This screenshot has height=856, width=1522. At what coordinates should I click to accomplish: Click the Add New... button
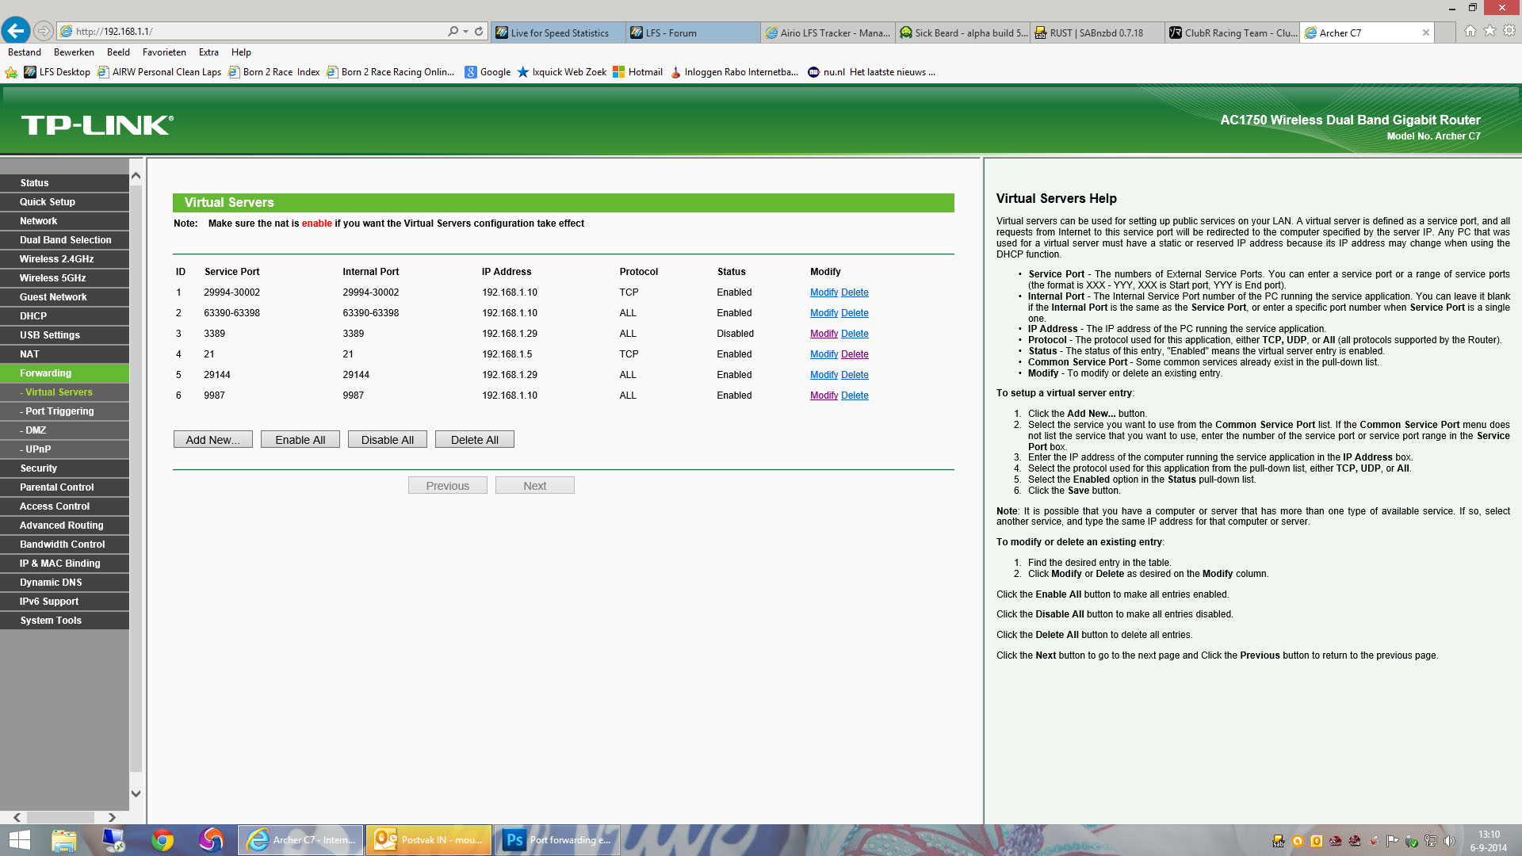212,440
